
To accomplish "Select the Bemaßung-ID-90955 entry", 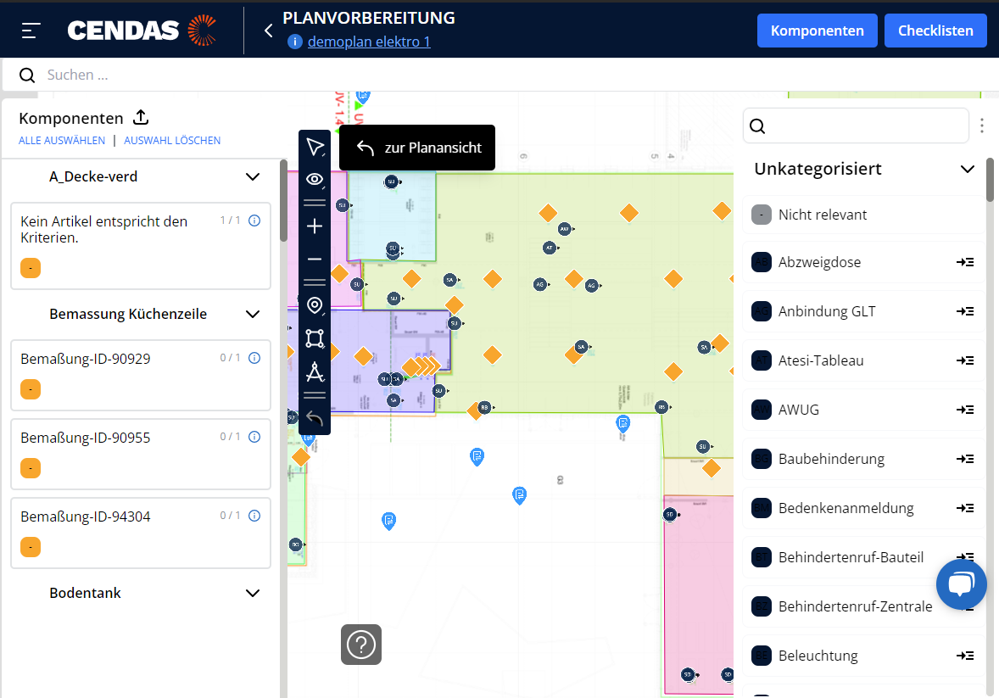I will tap(141, 454).
